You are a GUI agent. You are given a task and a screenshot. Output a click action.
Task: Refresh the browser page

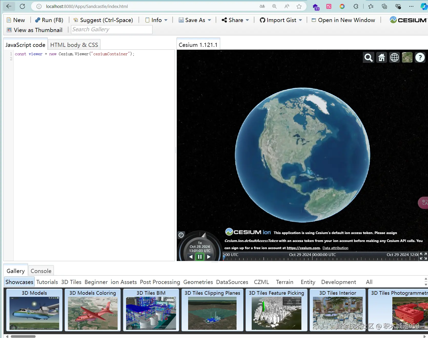22,6
